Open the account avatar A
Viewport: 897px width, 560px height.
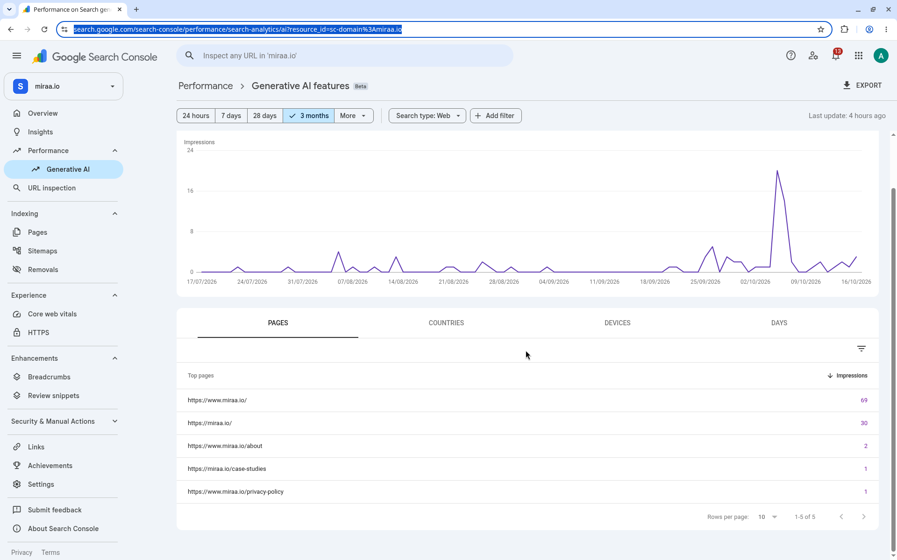[881, 56]
